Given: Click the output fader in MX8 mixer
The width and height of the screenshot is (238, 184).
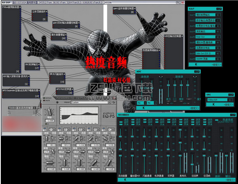Looking at the screenshot, I should tap(226, 155).
